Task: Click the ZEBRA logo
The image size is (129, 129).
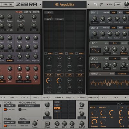Action: coord(26,5)
